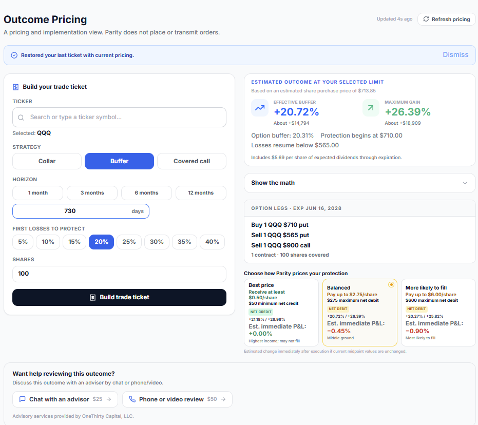Switch strategy to Collar
Screen dimensions: 478x425
[47, 161]
